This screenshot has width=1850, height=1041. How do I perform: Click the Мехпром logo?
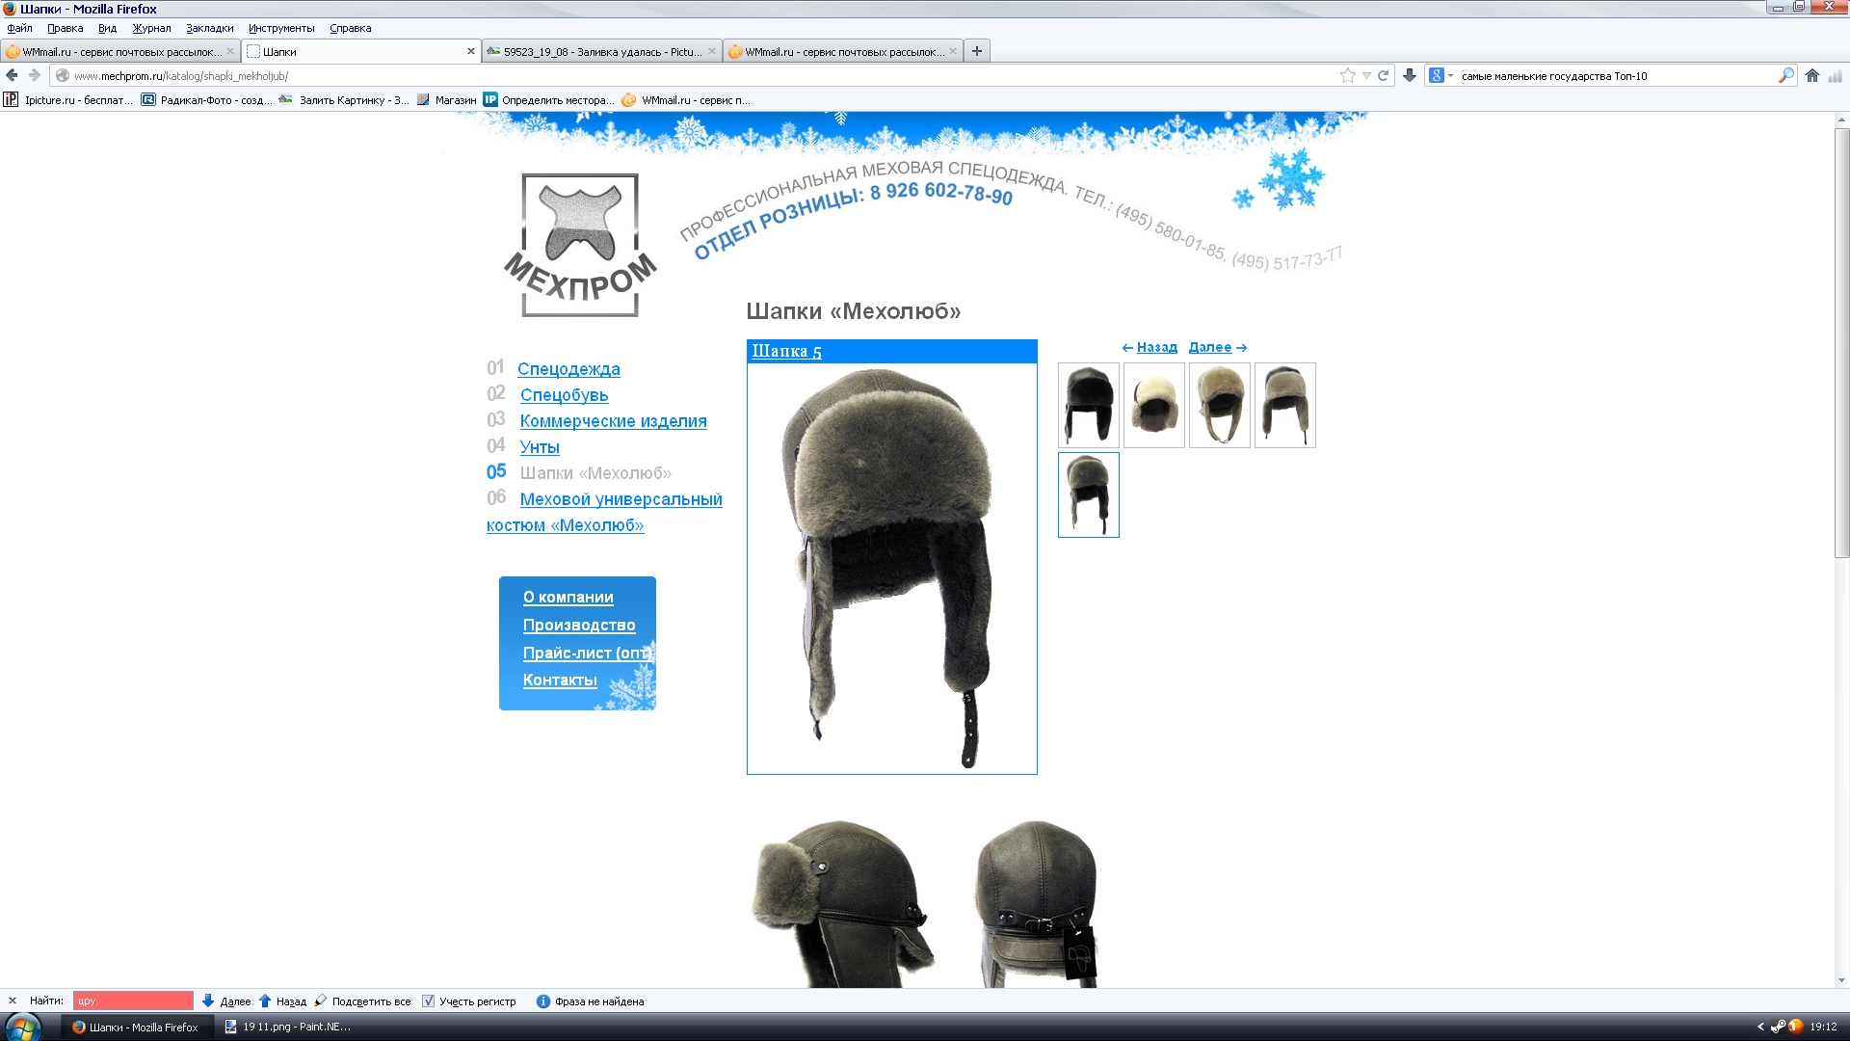[x=580, y=245]
